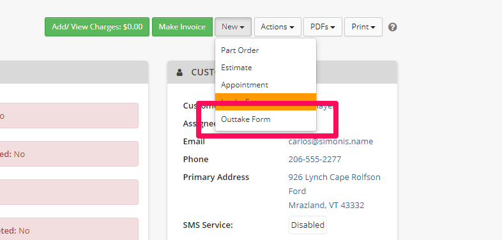Toggle the SMS Service Disabled button
The image size is (502, 240).
coord(308,225)
